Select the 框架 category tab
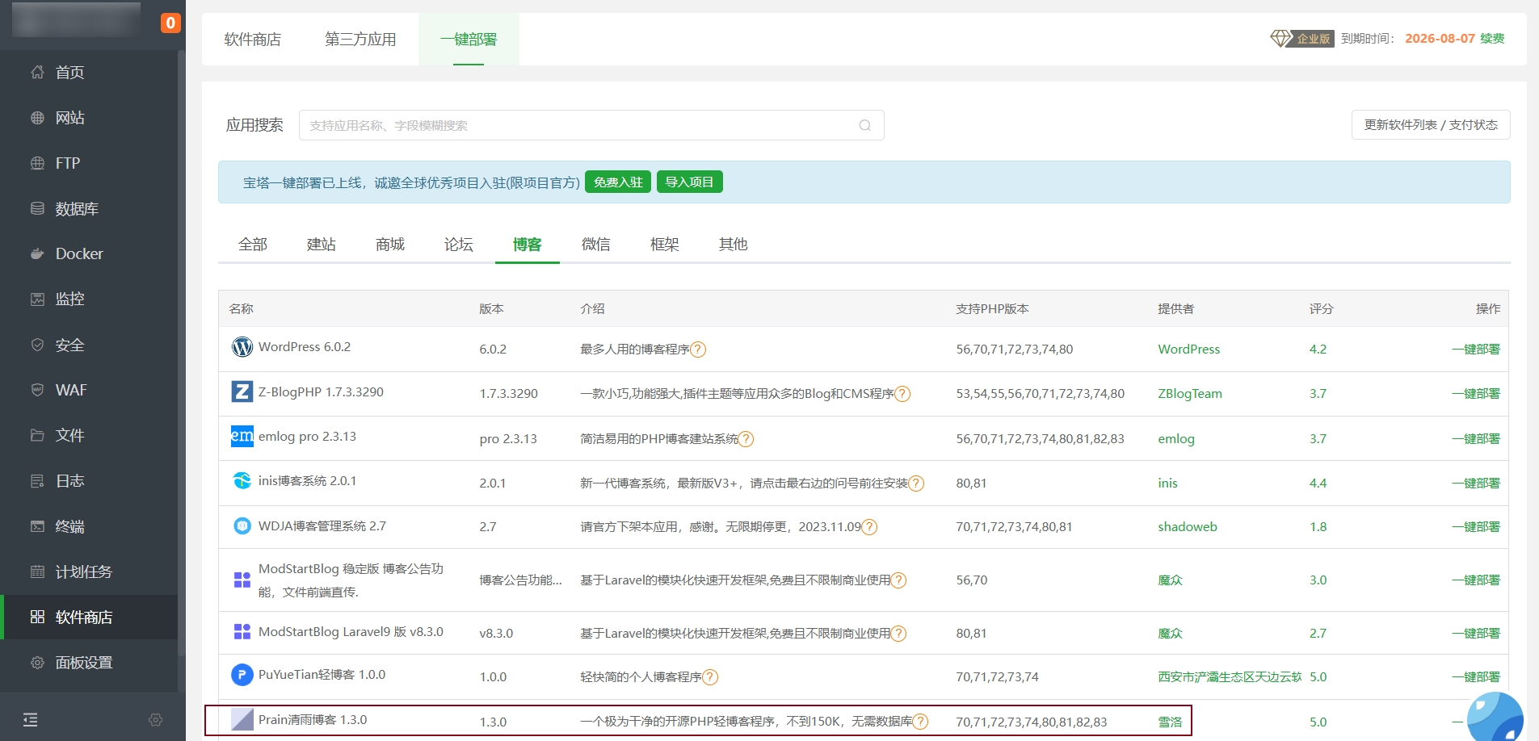The height and width of the screenshot is (741, 1539). coord(664,245)
